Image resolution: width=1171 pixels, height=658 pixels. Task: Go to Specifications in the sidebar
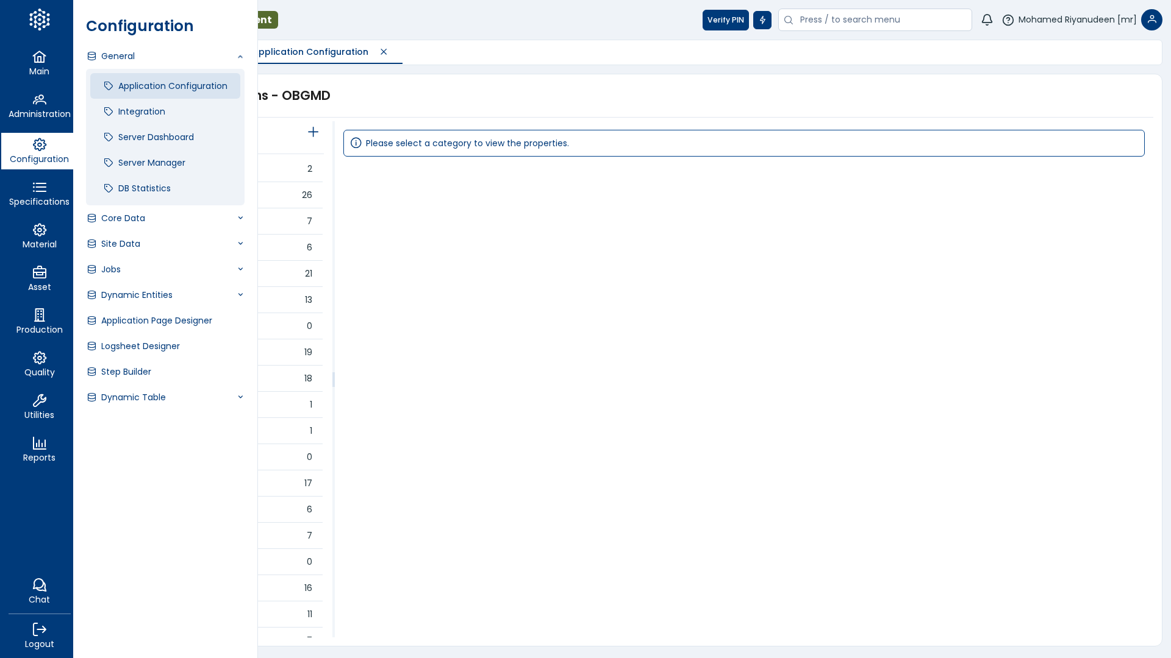39,194
